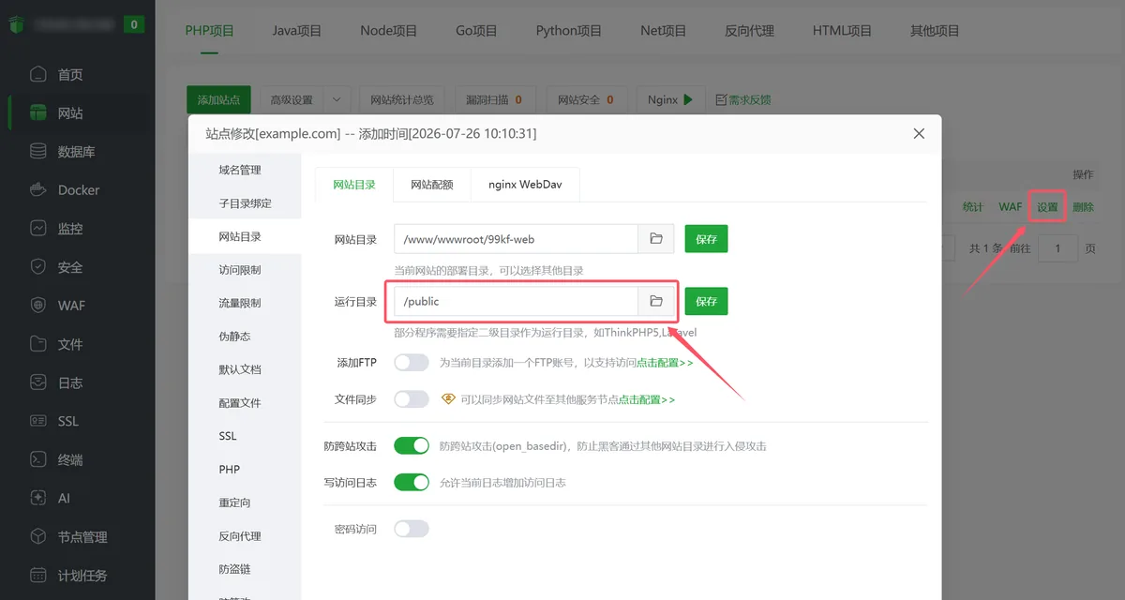Switch to the Python项目 tab
1125x600 pixels.
569,30
